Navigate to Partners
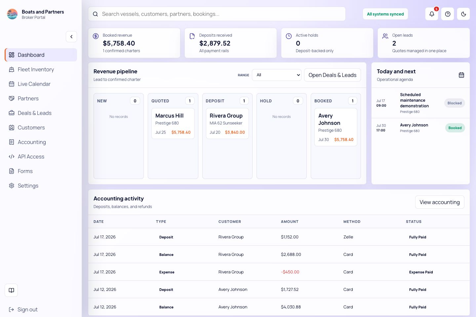476x317 pixels. pyautogui.click(x=41, y=98)
